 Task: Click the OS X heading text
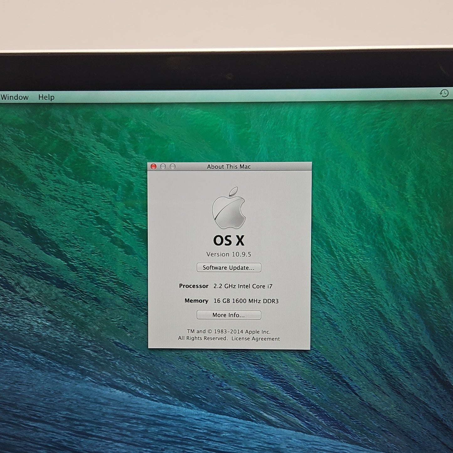(x=229, y=240)
